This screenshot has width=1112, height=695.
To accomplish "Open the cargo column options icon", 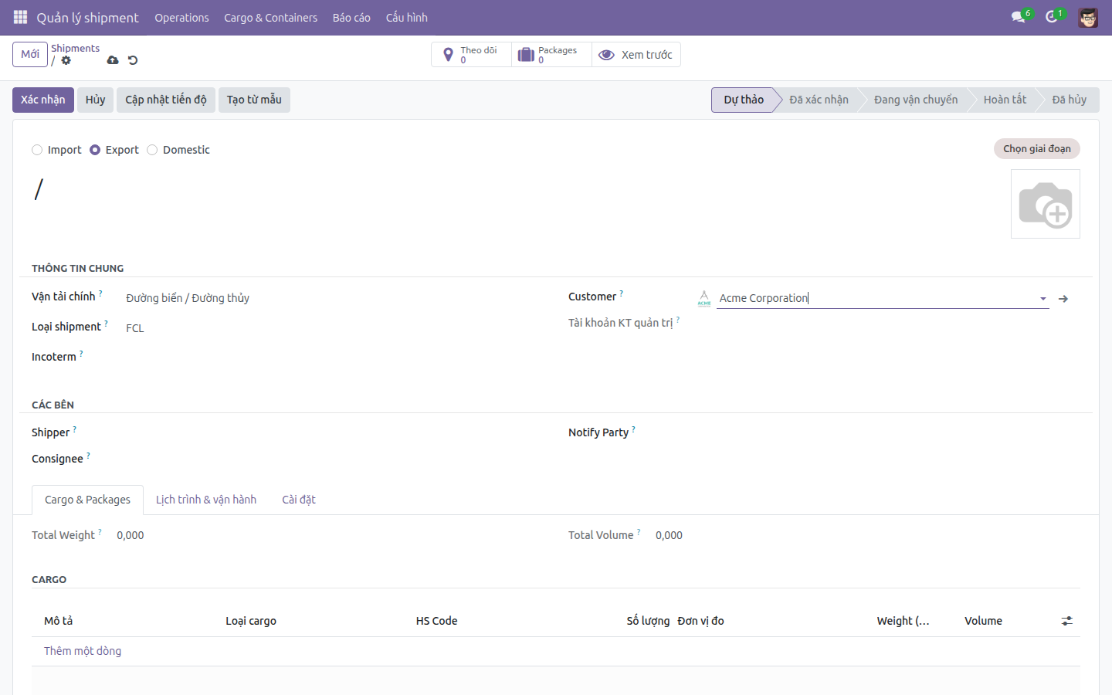I will tap(1067, 621).
